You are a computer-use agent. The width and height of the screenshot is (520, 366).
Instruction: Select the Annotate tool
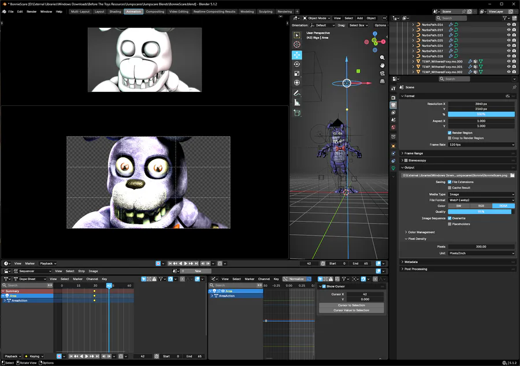tap(297, 93)
